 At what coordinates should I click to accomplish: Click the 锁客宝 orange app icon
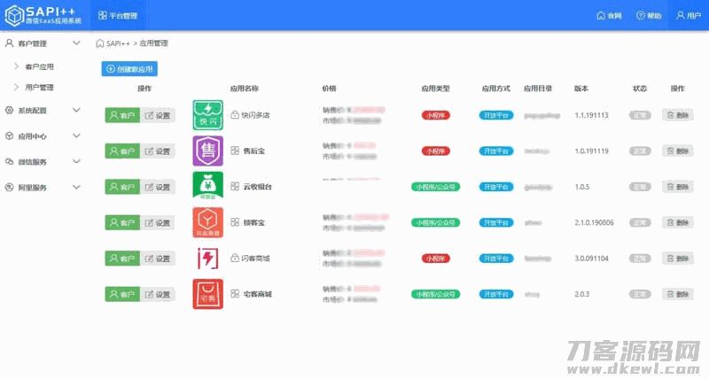(208, 222)
